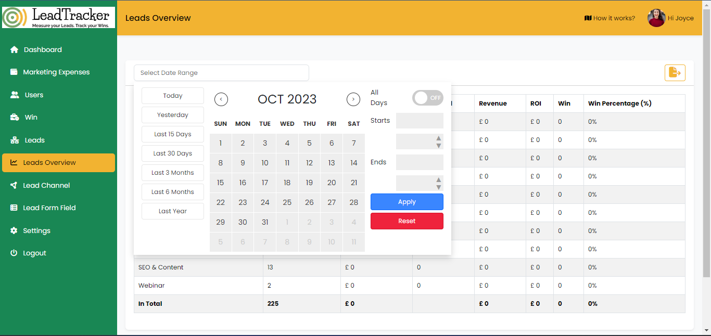Click the Ends date input
The height and width of the screenshot is (336, 711).
(420, 162)
